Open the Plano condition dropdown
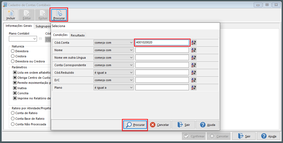The width and height of the screenshot is (283, 143). pyautogui.click(x=114, y=88)
